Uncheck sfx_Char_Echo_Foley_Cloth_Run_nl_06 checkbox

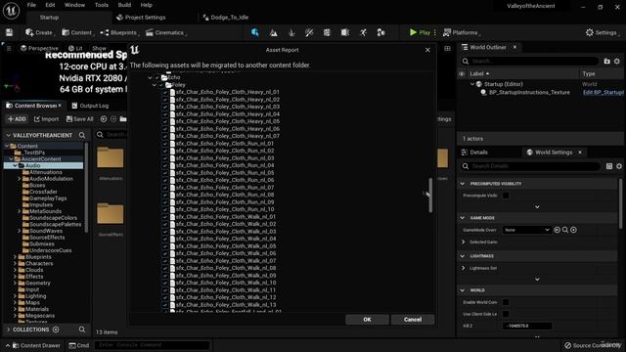coord(165,180)
